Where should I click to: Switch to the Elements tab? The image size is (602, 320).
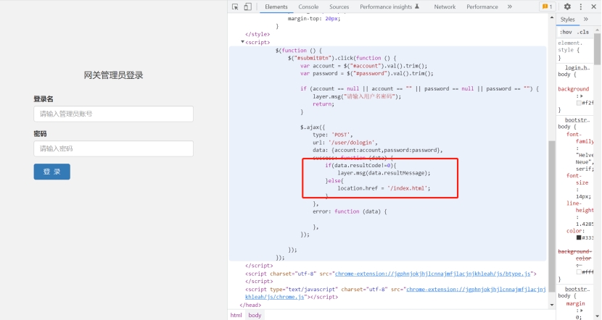tap(276, 7)
